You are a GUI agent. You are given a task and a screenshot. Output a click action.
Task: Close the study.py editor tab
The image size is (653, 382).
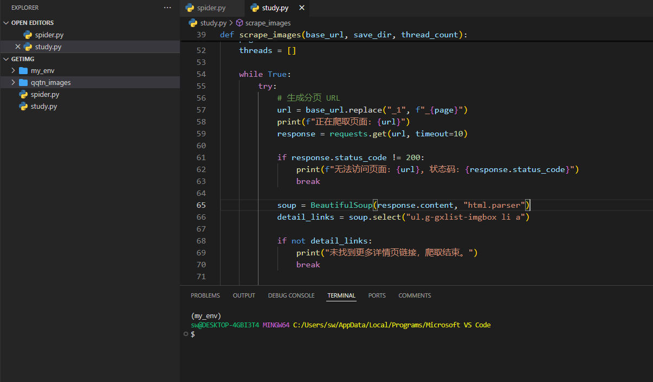302,8
